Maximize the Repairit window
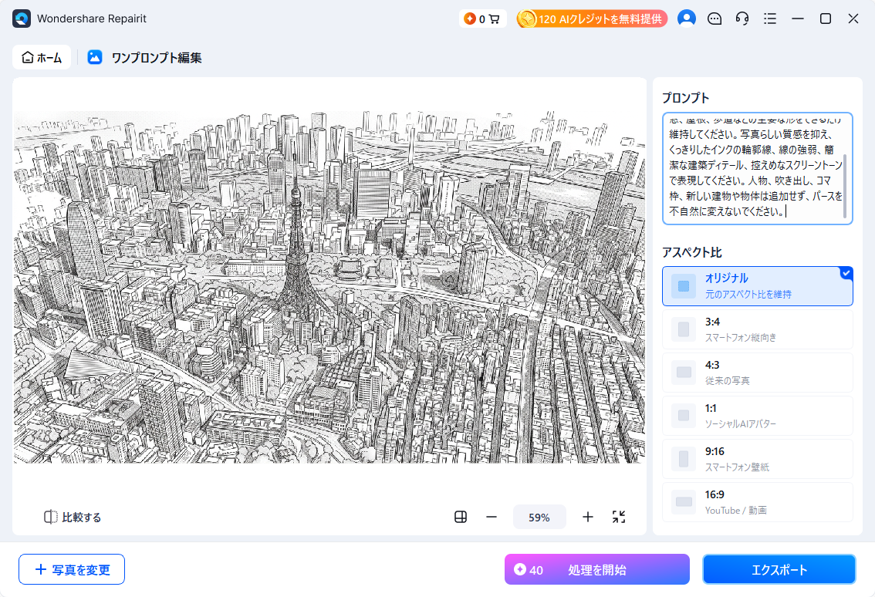 (826, 19)
